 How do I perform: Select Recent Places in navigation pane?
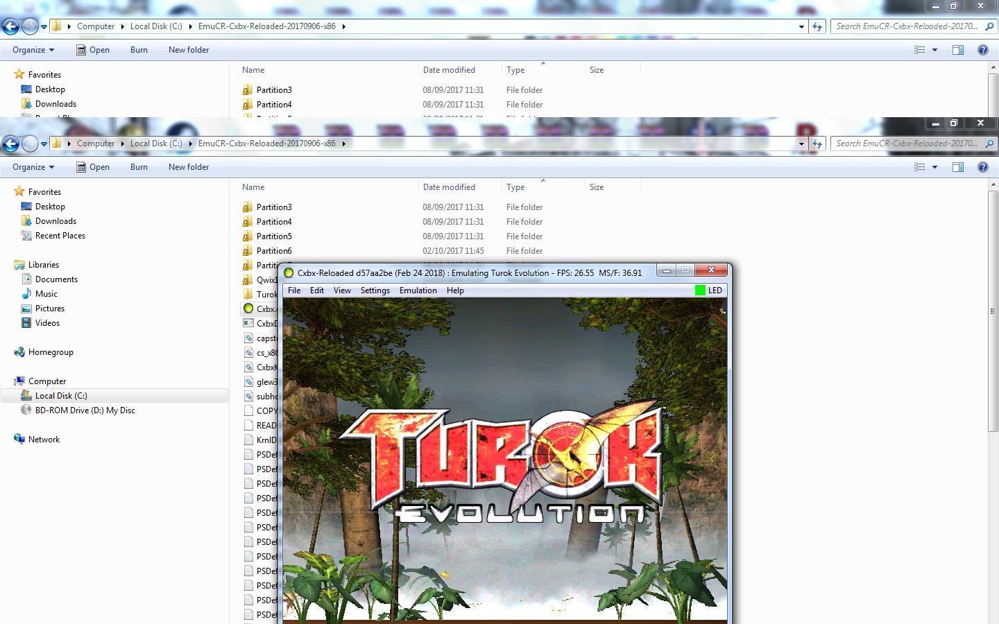point(60,236)
